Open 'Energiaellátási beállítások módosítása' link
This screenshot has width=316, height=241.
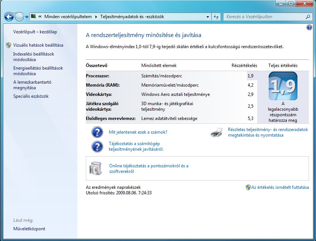pyautogui.click(x=38, y=71)
